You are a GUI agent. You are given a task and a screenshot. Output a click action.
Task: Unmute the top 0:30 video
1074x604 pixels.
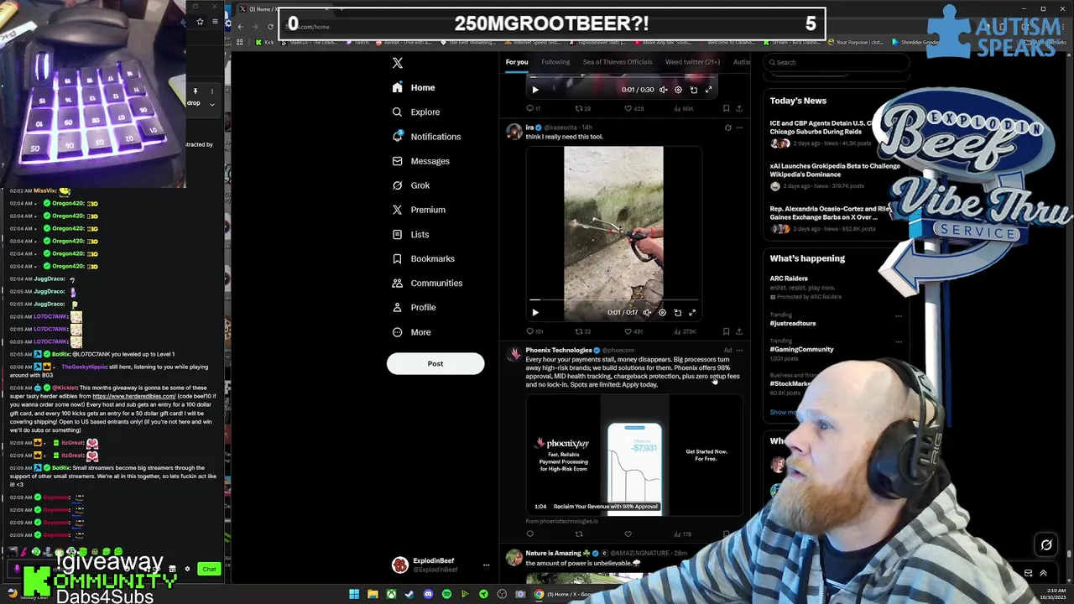(663, 90)
